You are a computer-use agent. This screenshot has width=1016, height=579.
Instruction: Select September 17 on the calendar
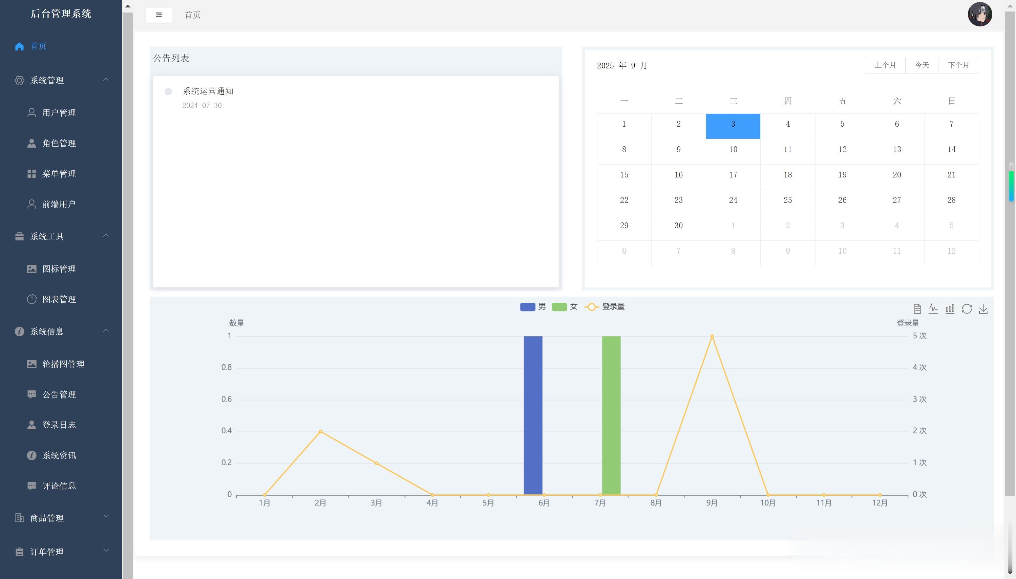coord(733,175)
